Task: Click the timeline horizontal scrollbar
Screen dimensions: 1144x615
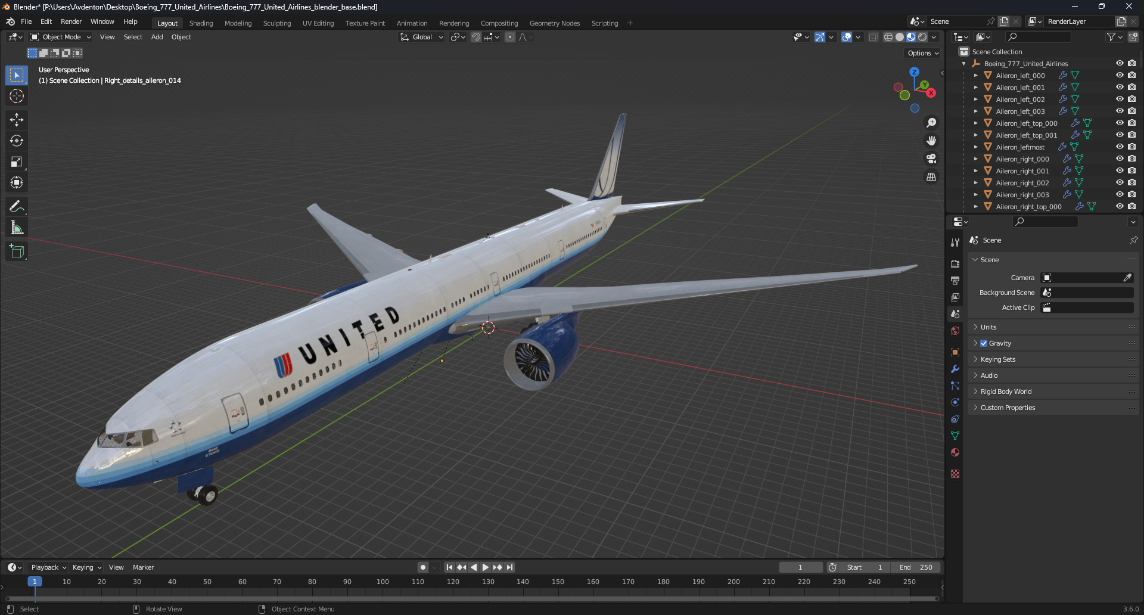Action: [472, 598]
